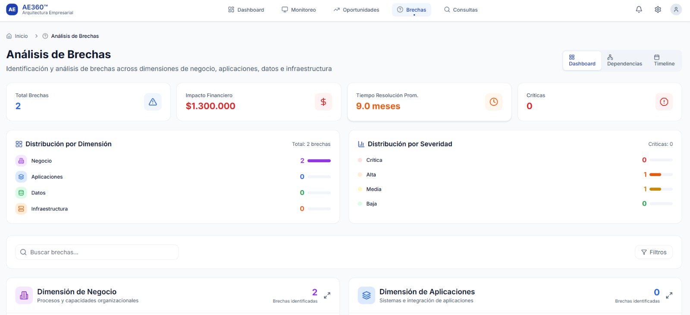Switch to the Timeline view tab
The height and width of the screenshot is (315, 690).
664,60
